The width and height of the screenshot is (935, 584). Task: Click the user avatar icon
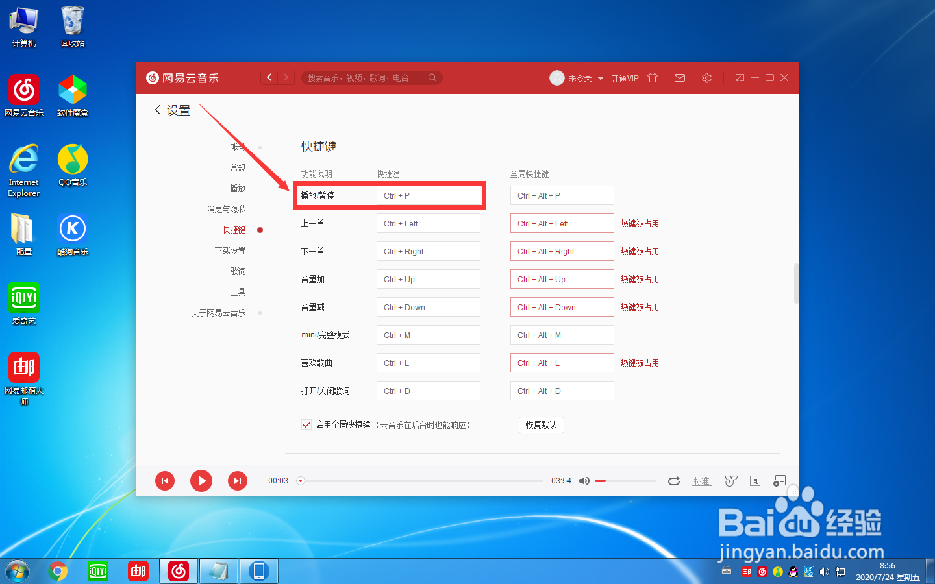pos(557,78)
